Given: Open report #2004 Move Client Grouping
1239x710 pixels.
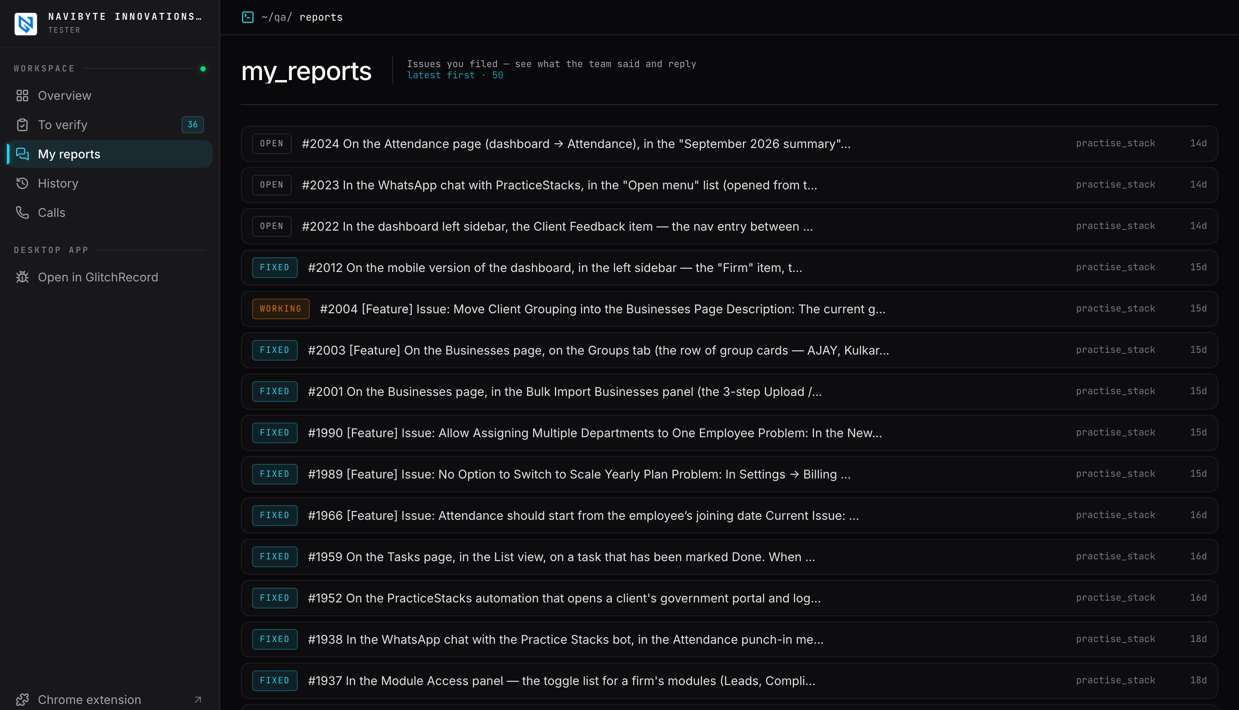Looking at the screenshot, I should (729, 309).
